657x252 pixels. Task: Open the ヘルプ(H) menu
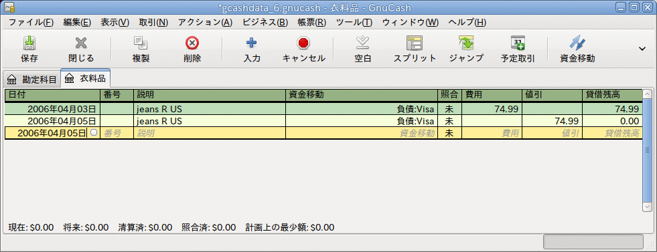click(467, 23)
